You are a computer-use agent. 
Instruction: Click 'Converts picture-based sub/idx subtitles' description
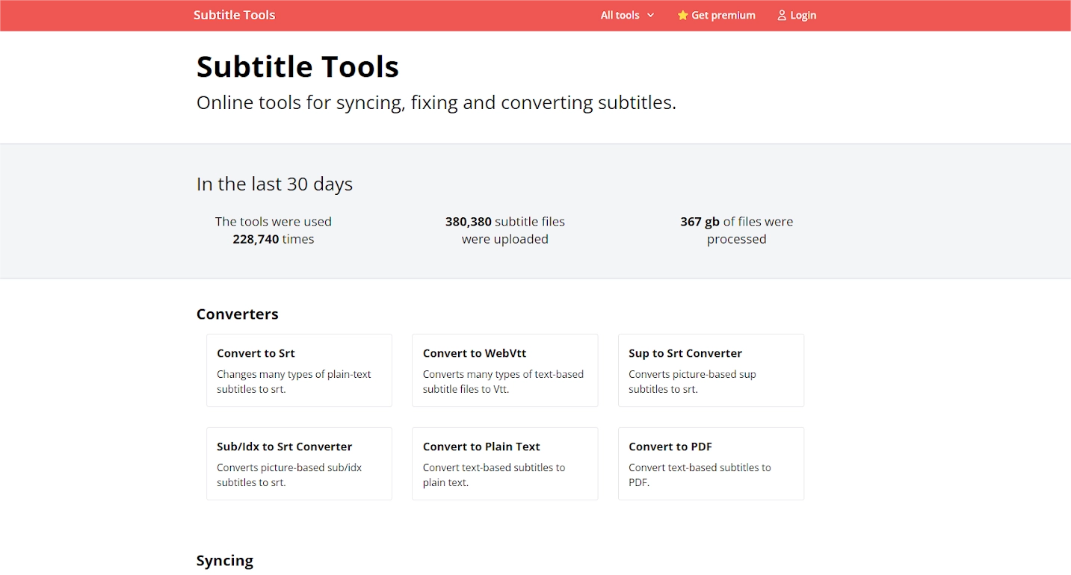pos(289,475)
